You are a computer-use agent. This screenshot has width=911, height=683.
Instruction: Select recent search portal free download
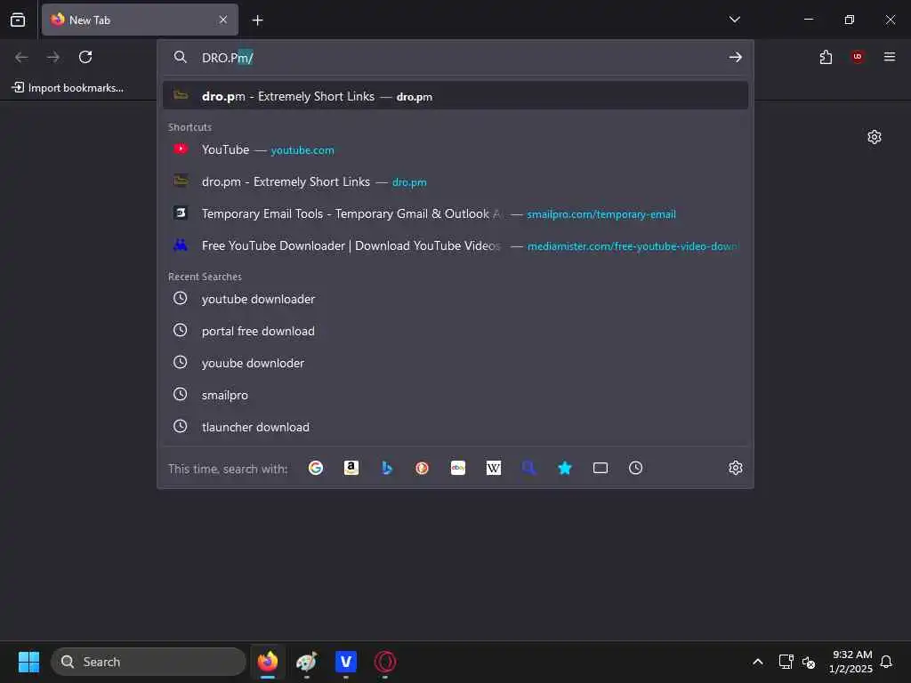(455, 331)
